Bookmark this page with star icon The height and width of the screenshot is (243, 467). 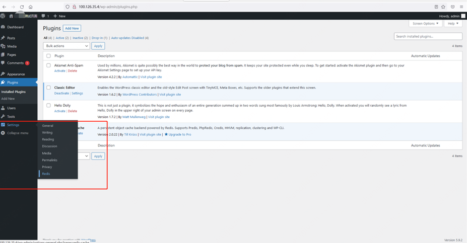pos(443,7)
